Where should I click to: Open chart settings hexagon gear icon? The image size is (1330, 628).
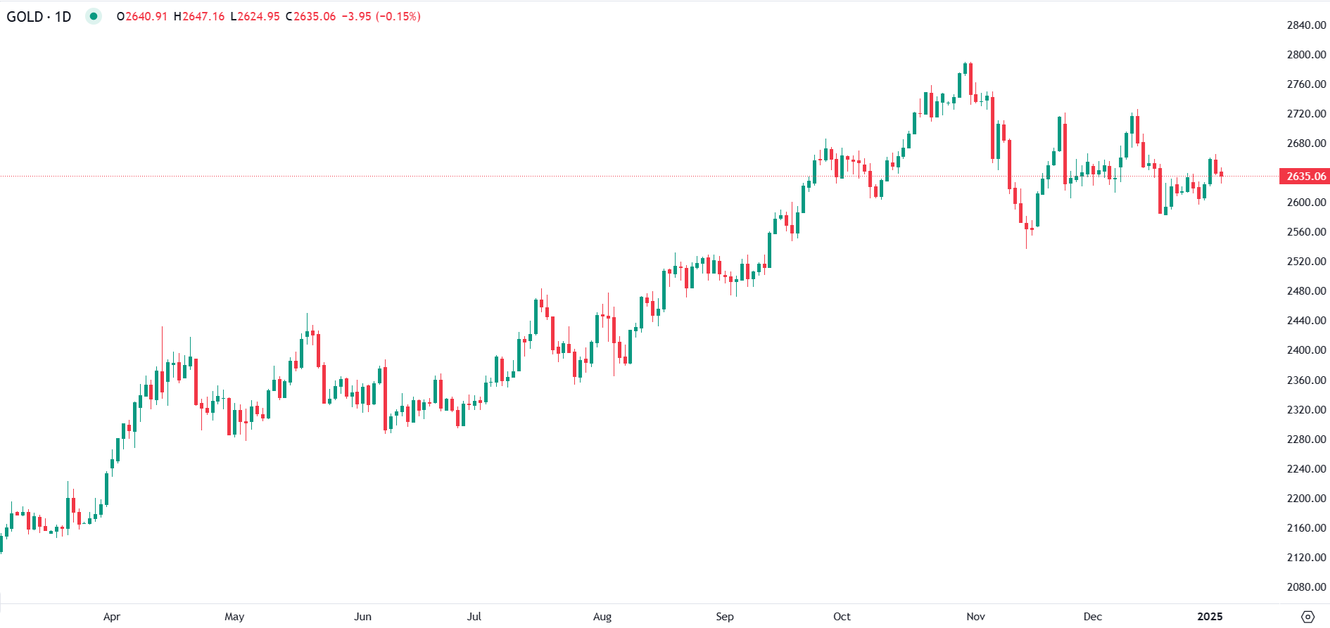(1307, 617)
